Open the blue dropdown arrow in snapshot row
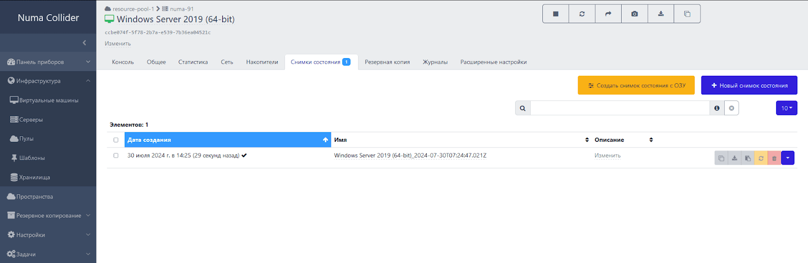This screenshot has width=808, height=263. pos(788,158)
